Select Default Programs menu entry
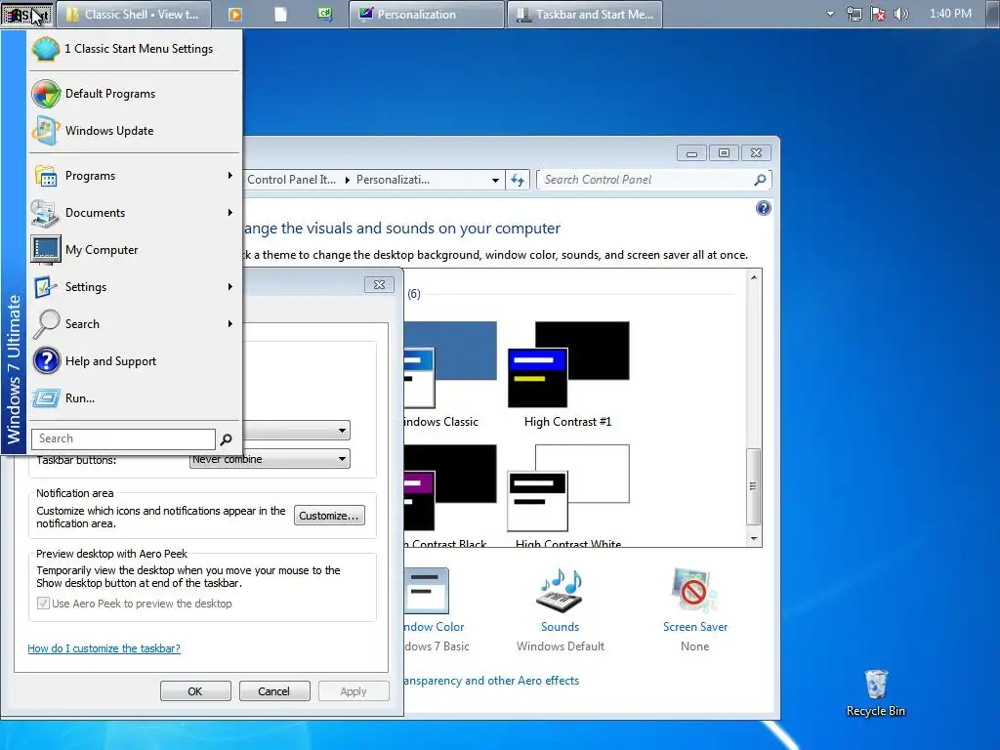The image size is (1000, 750). pos(134,94)
